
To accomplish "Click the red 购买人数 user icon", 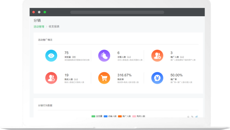I will (51, 78).
